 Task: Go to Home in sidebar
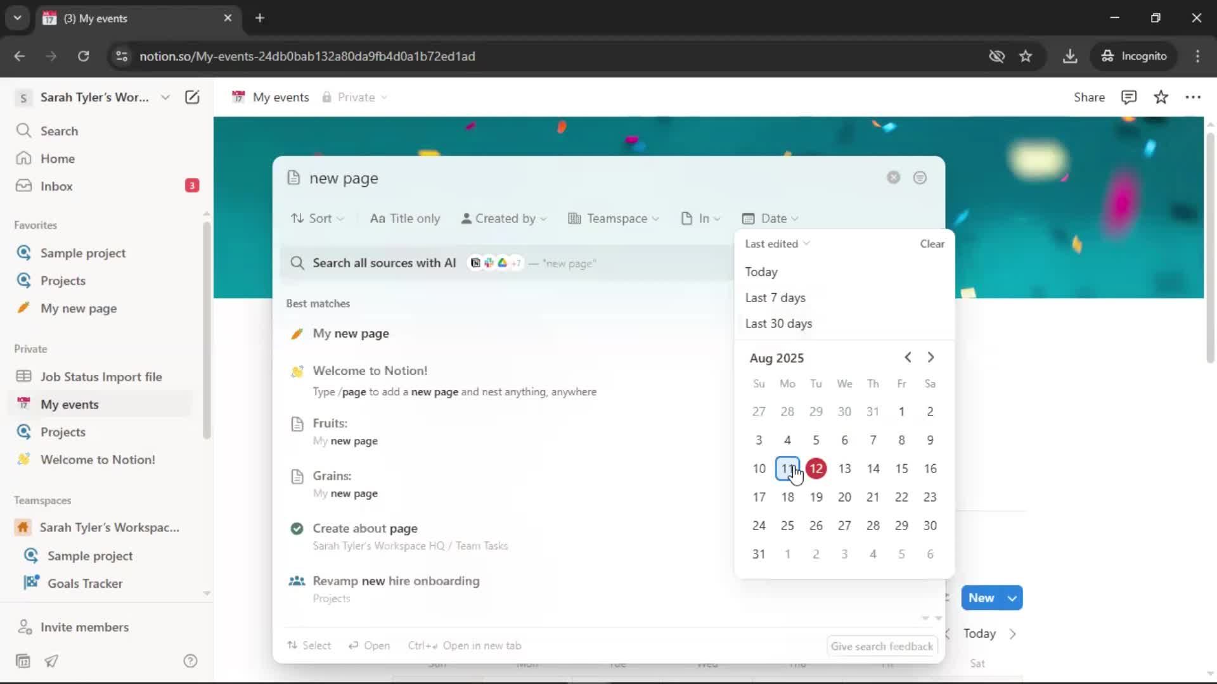click(57, 158)
